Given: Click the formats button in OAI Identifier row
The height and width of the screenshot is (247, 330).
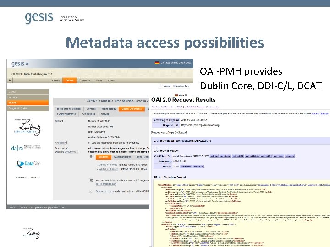Looking at the screenshot, I should click(290, 156).
